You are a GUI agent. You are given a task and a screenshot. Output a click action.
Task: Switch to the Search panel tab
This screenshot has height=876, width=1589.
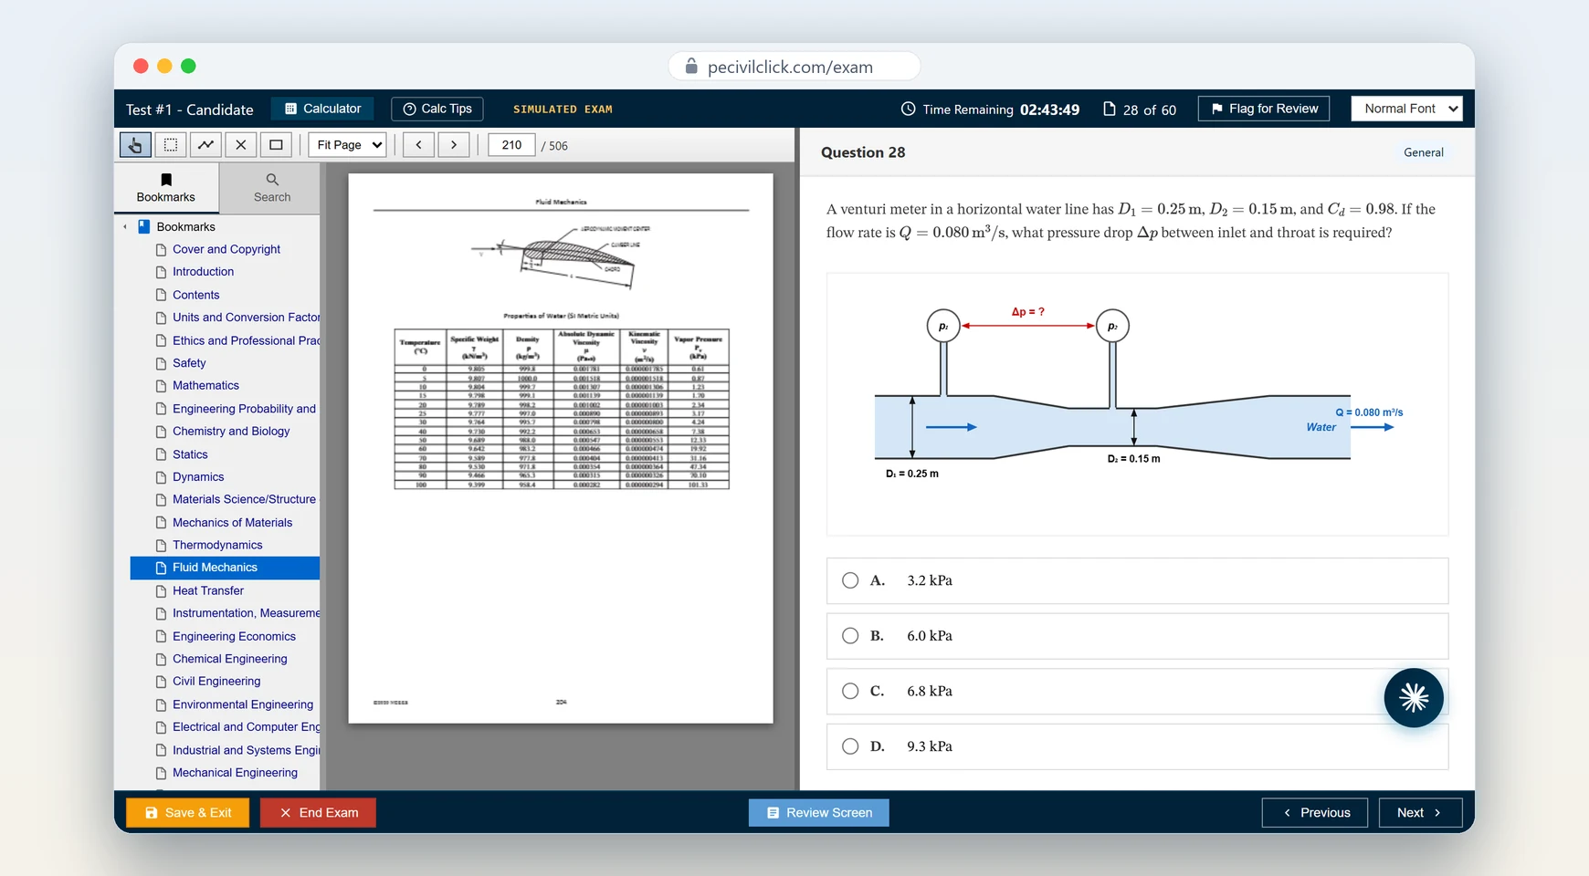pyautogui.click(x=271, y=188)
